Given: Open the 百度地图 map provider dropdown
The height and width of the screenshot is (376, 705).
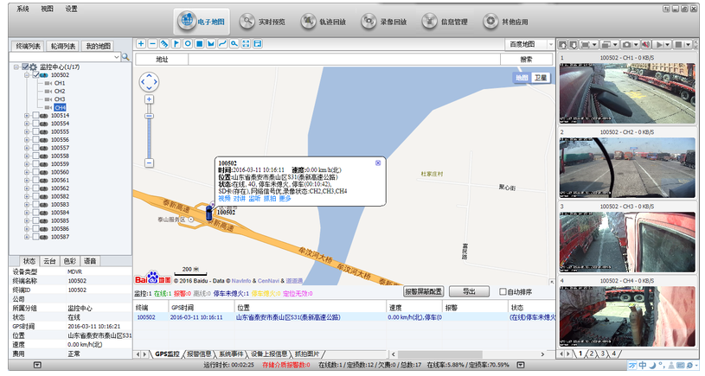Looking at the screenshot, I should [x=529, y=43].
